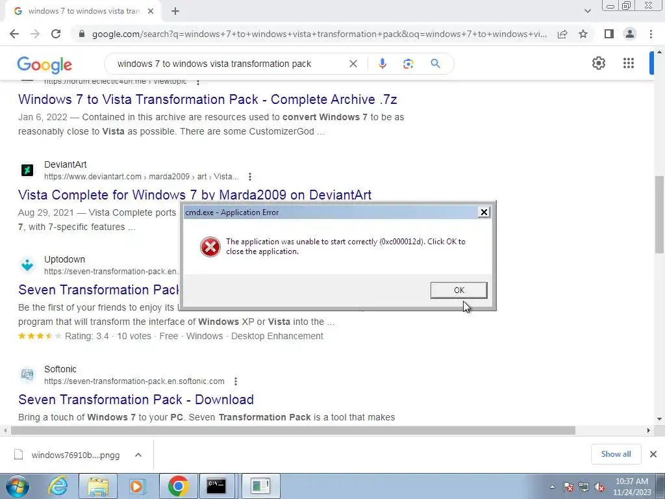Search by image with Google Lens
Screen dimensions: 665x499
(x=408, y=64)
